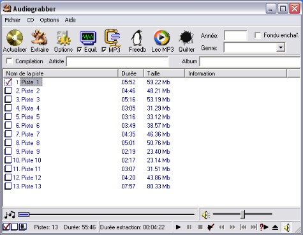Image resolution: width=303 pixels, height=235 pixels.
Task: Click the red checkmark record icon
Action: [211, 227]
